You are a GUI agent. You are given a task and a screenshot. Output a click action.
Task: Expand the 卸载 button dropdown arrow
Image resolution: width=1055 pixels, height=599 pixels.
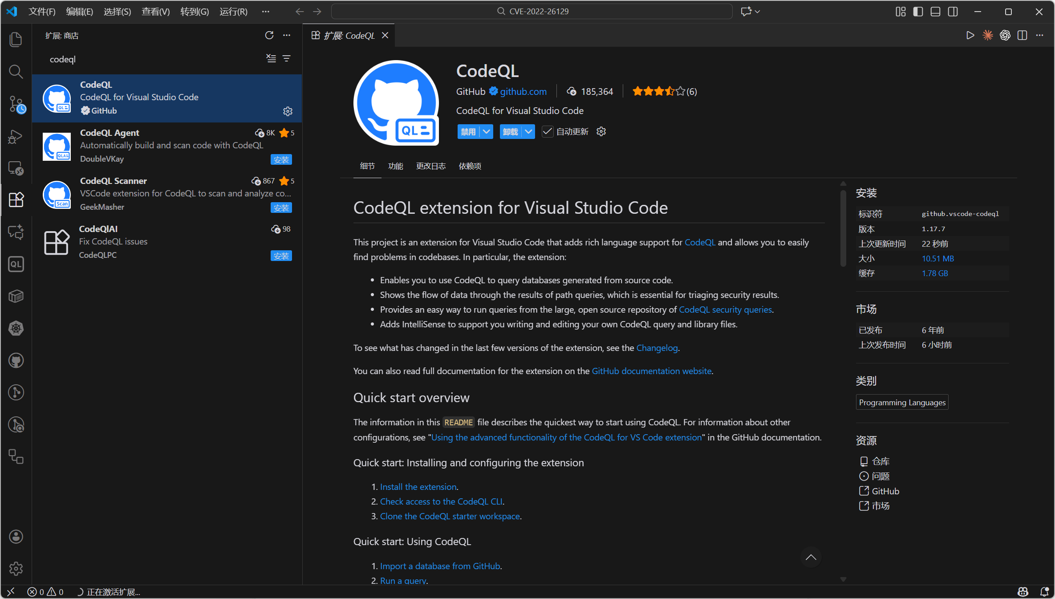(x=528, y=131)
